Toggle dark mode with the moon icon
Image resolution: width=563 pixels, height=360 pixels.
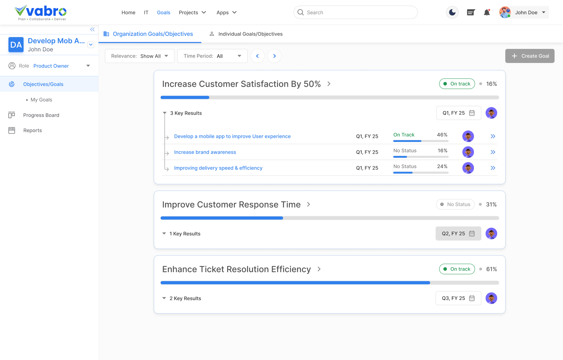coord(452,12)
